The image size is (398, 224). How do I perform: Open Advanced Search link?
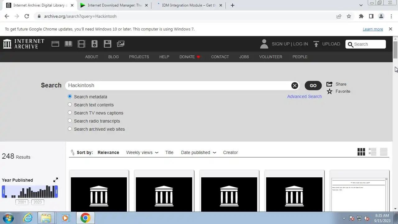(x=304, y=96)
